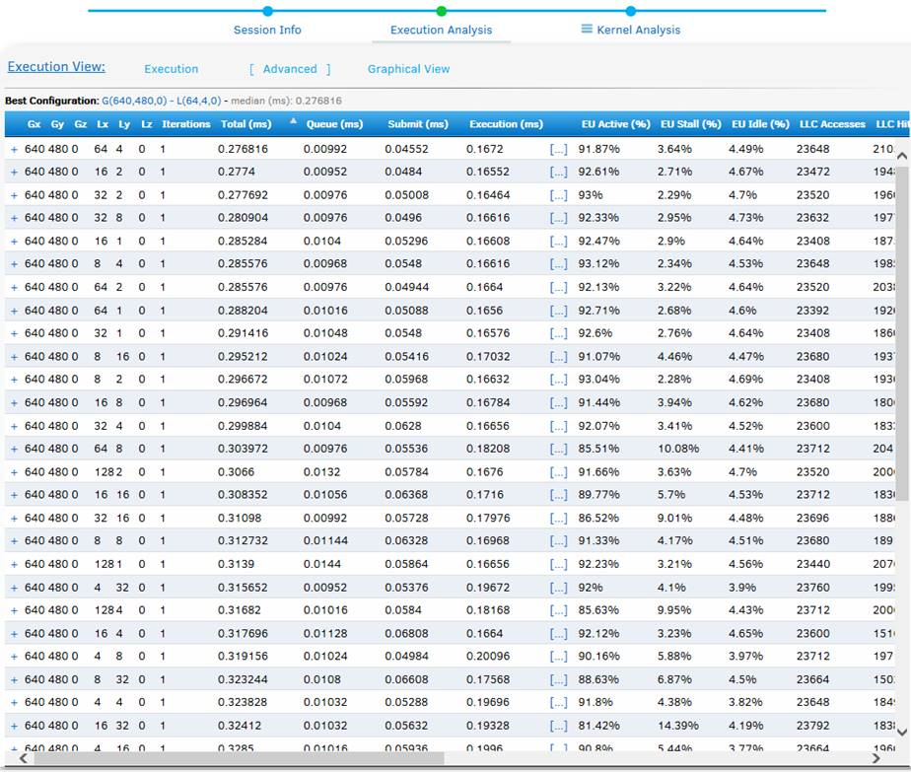This screenshot has height=772, width=911.
Task: Click the bracket icon next to 0.20096 execution
Action: [558, 657]
